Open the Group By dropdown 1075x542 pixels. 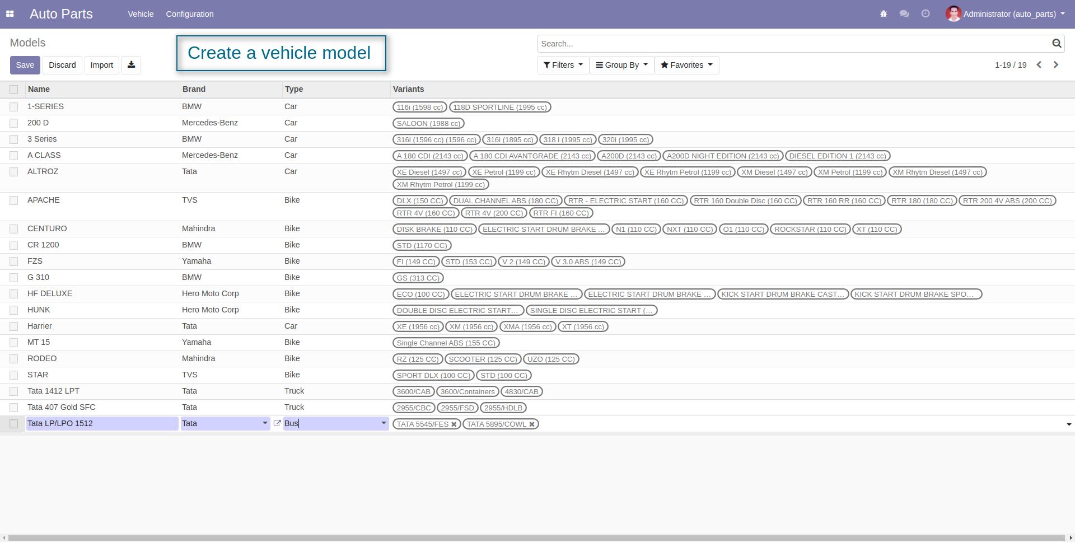[621, 65]
